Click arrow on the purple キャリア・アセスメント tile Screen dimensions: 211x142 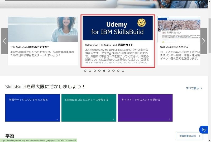tap(169, 119)
